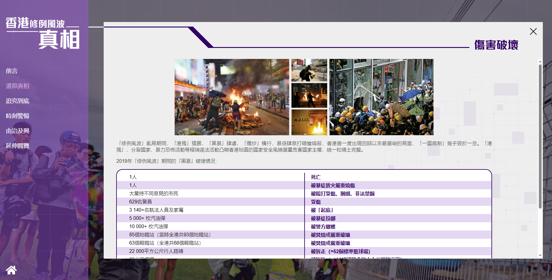Click the home icon in sidebar
This screenshot has height=280, width=552.
pos(11,270)
